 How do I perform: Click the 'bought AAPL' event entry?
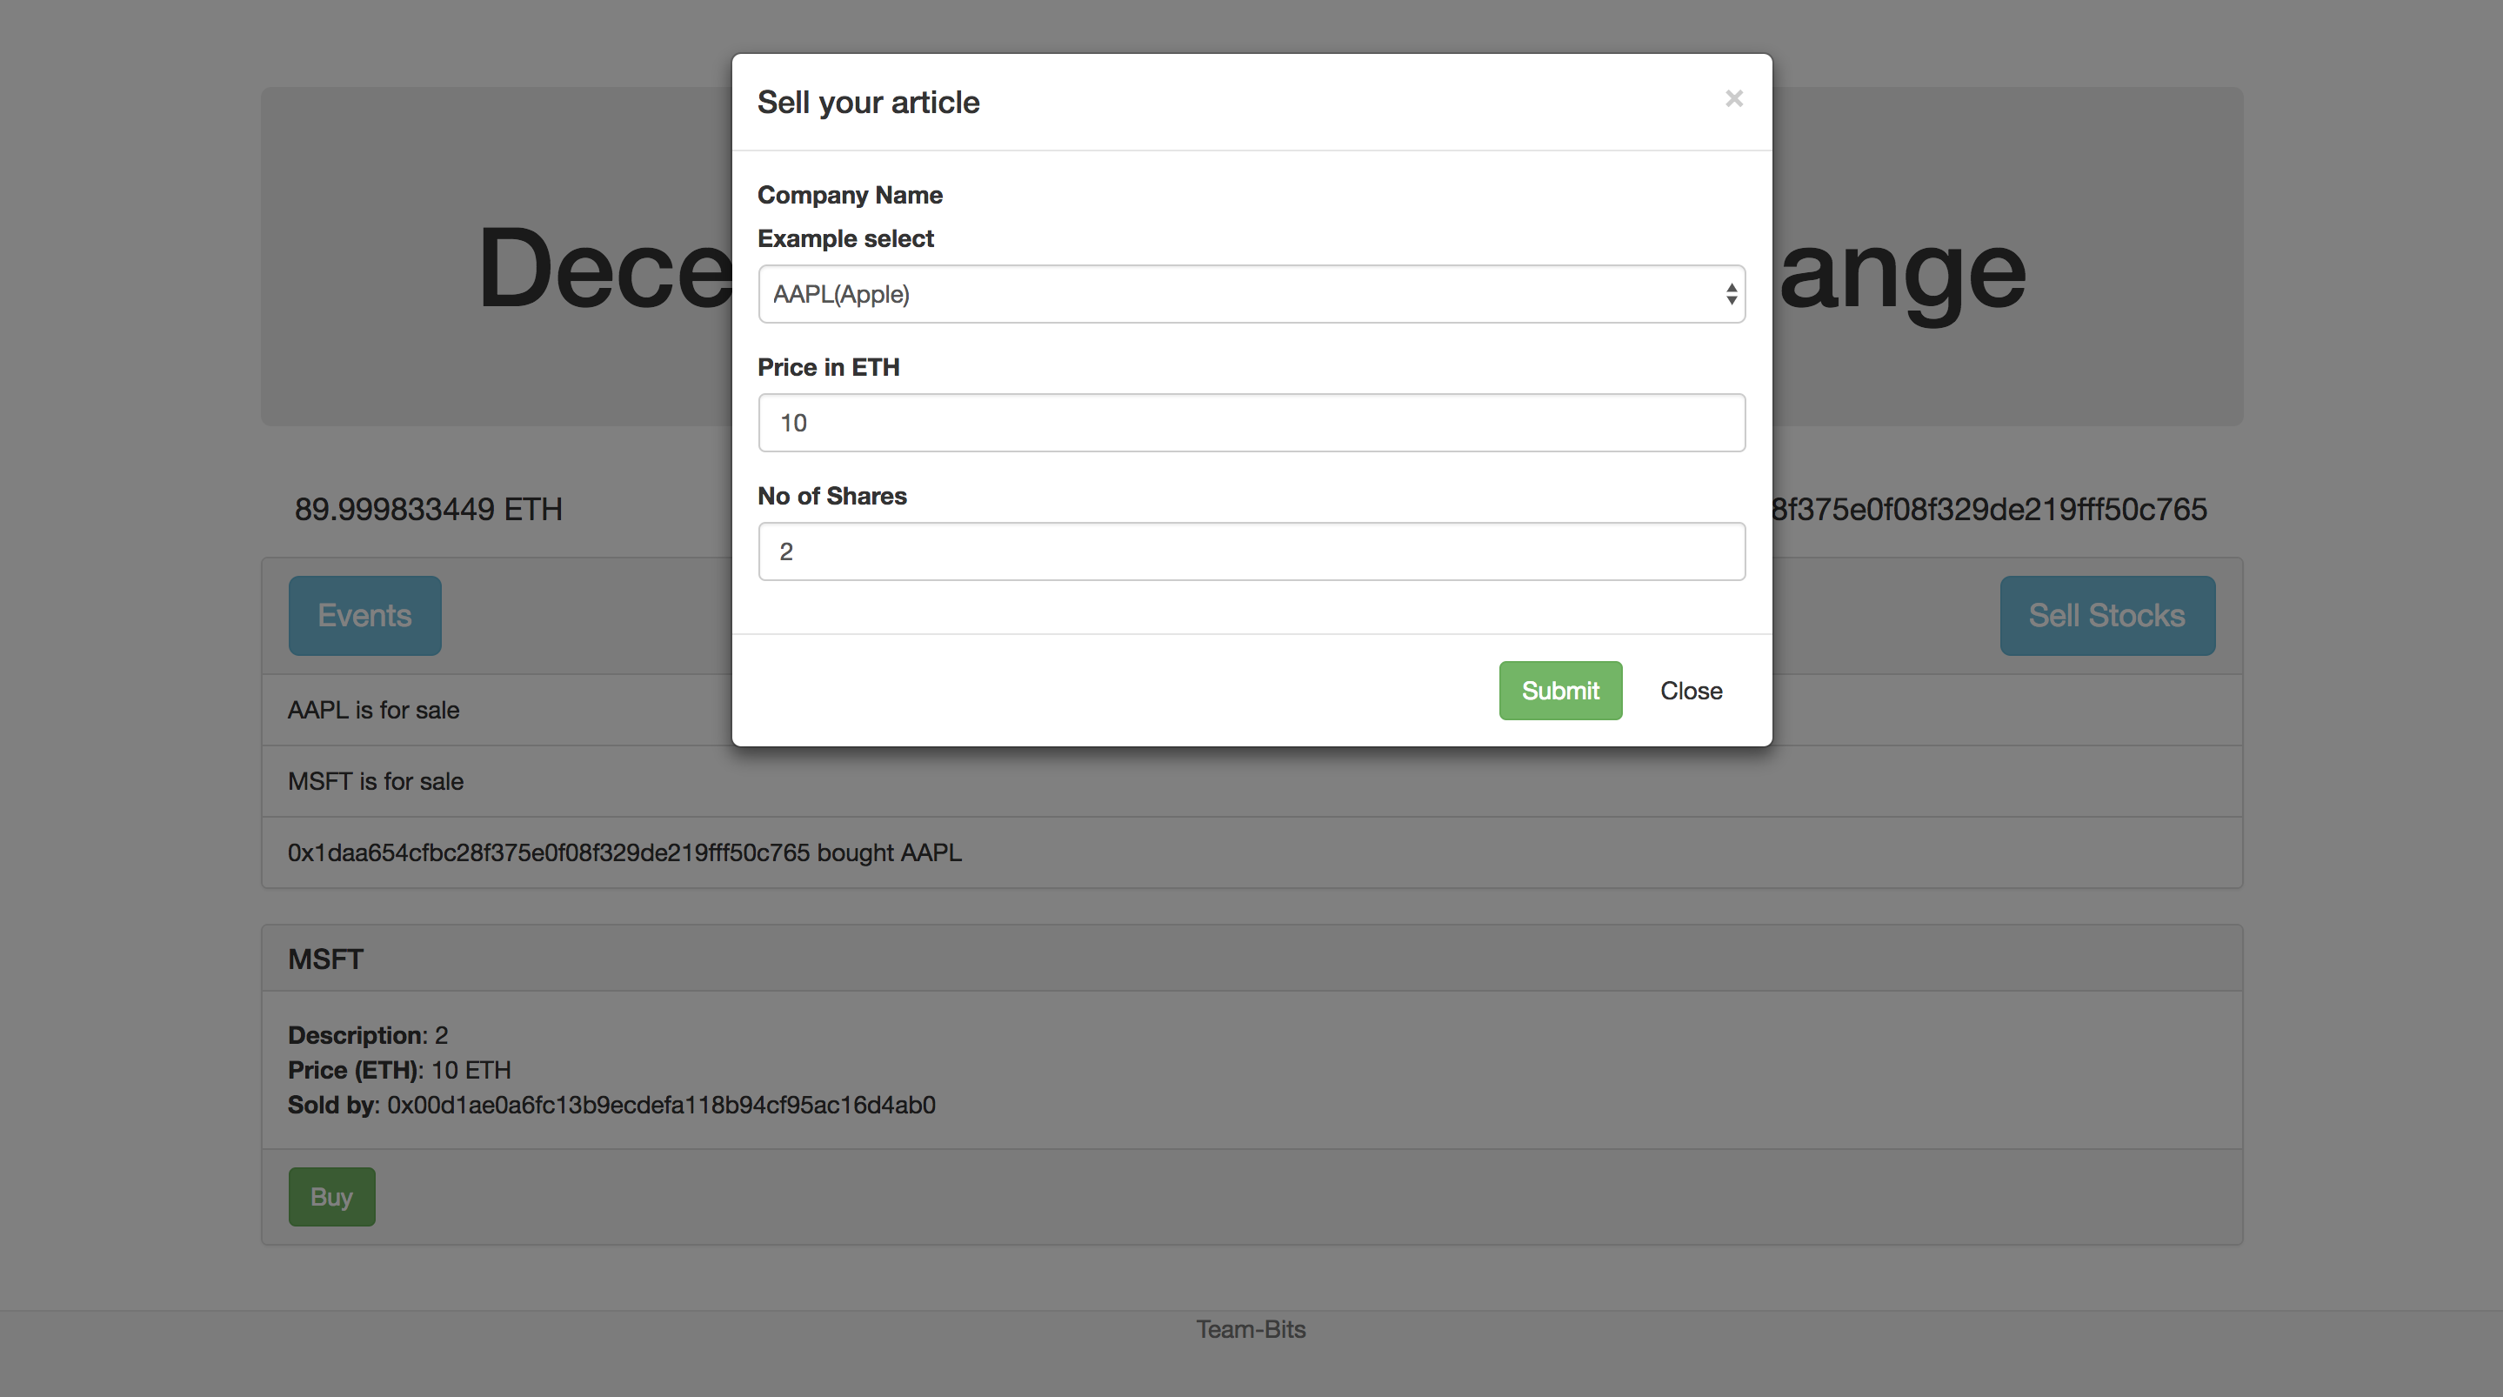click(624, 852)
